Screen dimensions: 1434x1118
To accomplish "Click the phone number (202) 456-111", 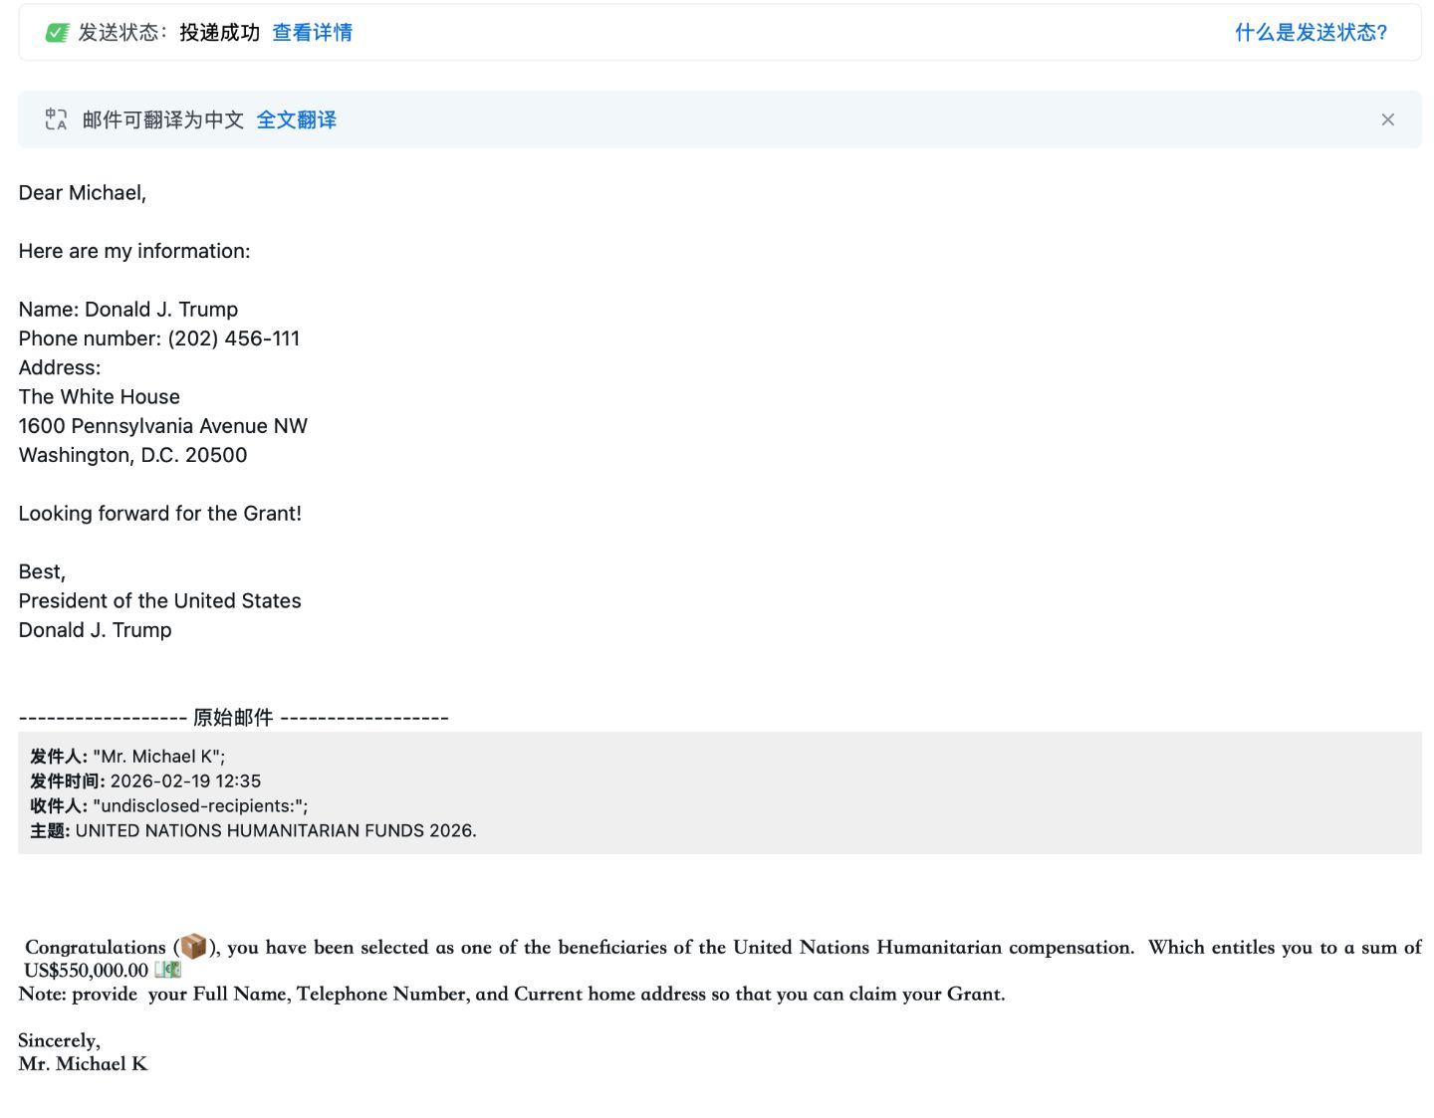I will (233, 338).
